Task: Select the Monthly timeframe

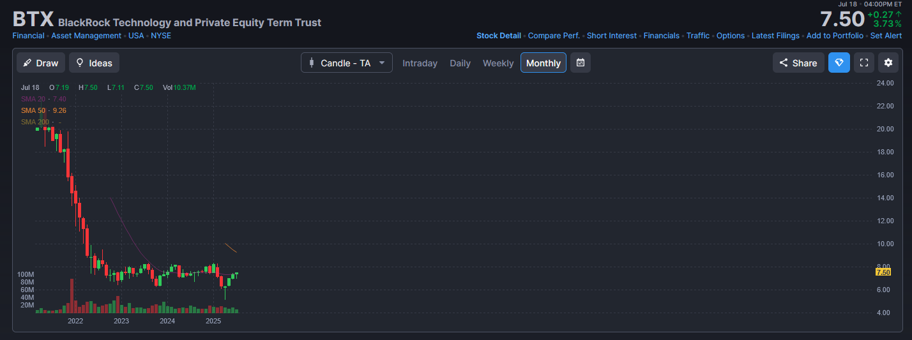Action: pos(543,63)
